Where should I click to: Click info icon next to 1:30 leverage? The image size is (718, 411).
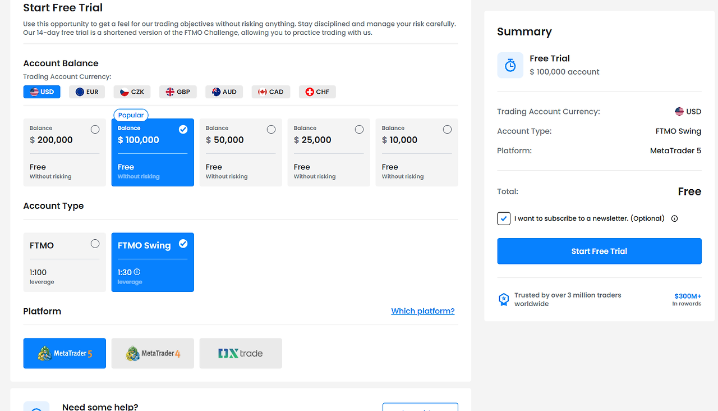(137, 272)
